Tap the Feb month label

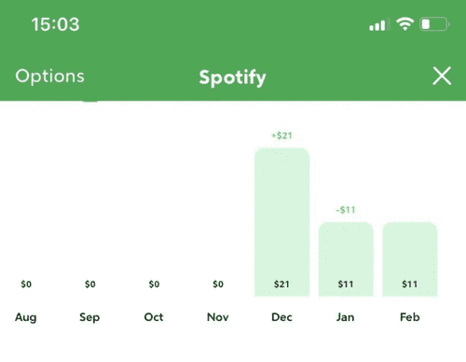[410, 317]
